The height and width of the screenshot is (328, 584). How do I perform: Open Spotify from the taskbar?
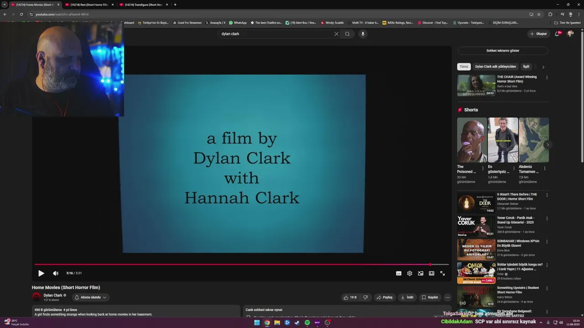[307, 323]
